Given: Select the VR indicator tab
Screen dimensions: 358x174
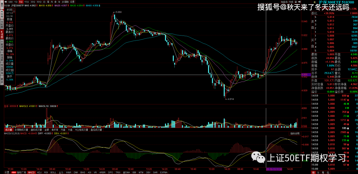Looking at the screenshot, I should (x=95, y=172).
